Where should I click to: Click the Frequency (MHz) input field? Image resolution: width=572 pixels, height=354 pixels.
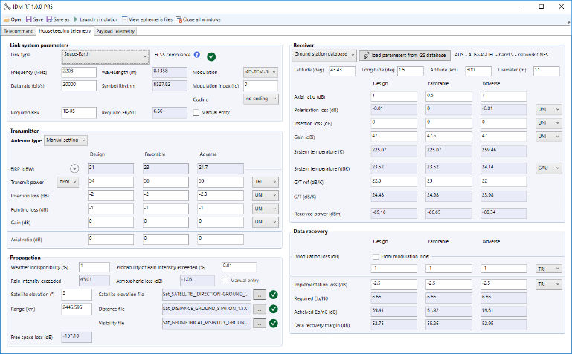tap(78, 72)
